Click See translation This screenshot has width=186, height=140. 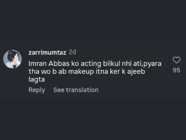76,90
